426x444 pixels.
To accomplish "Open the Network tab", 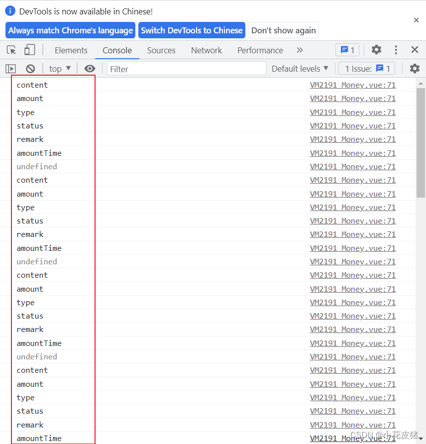I will [x=207, y=50].
